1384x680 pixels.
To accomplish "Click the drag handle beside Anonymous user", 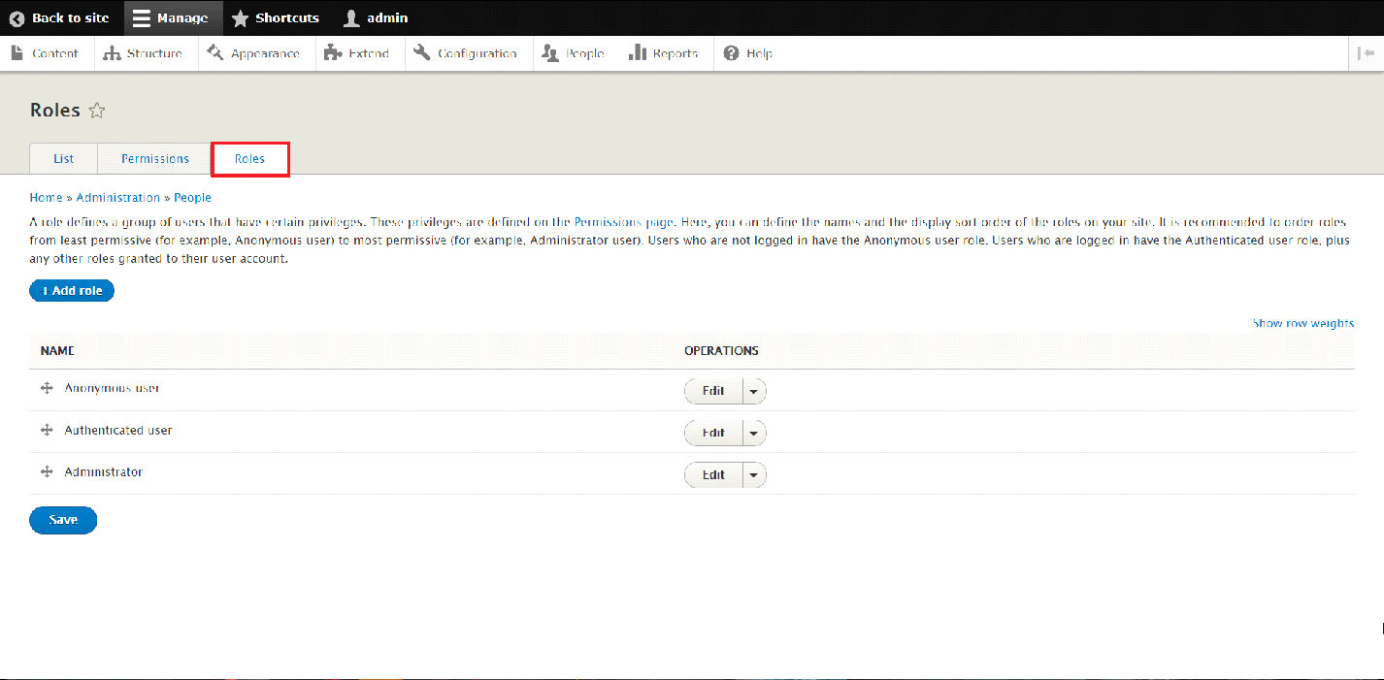I will [x=46, y=388].
